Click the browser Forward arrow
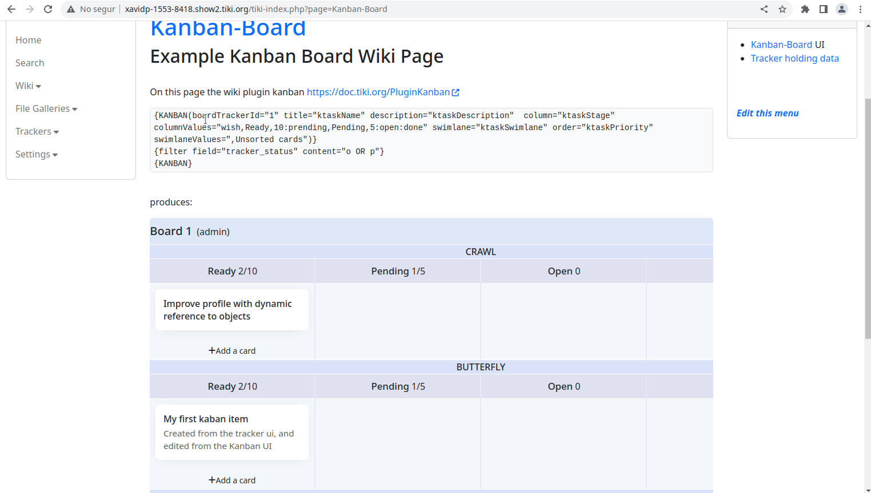871x493 pixels. point(30,9)
